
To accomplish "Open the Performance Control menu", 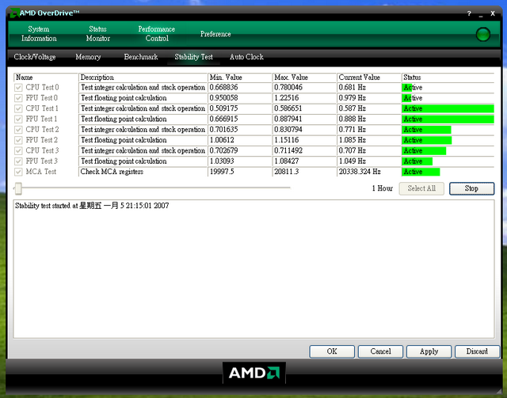I will [157, 33].
